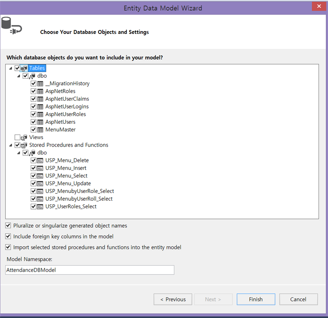Click the USP_MenubyUserRole_Select procedure icon

click(x=40, y=191)
